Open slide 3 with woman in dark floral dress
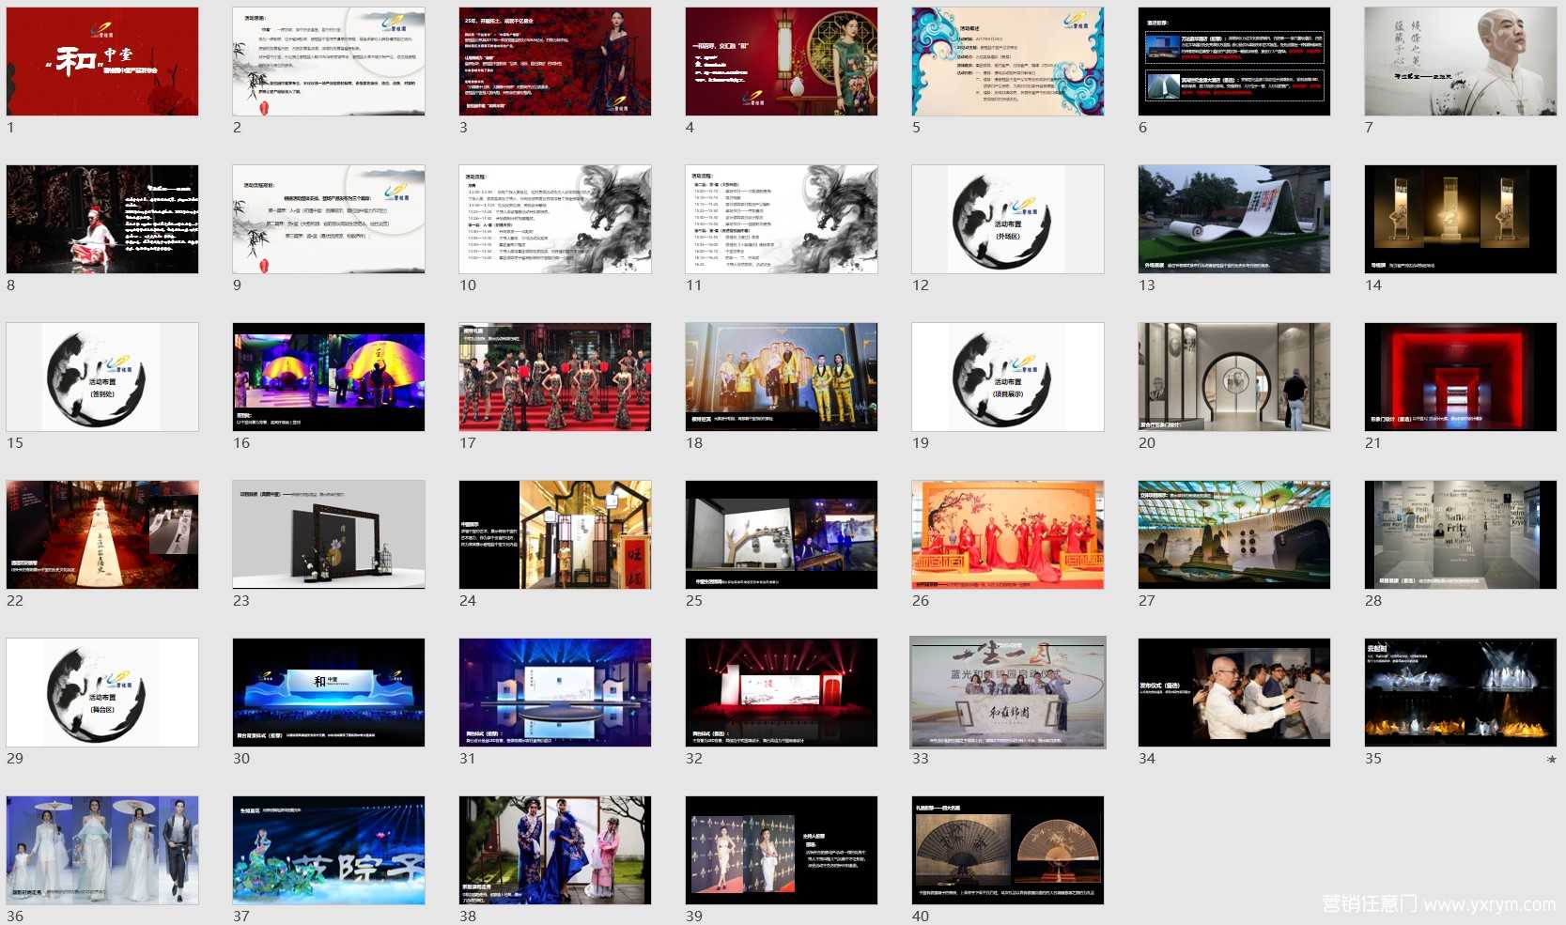Screen dimensions: 1566x925 (555, 62)
